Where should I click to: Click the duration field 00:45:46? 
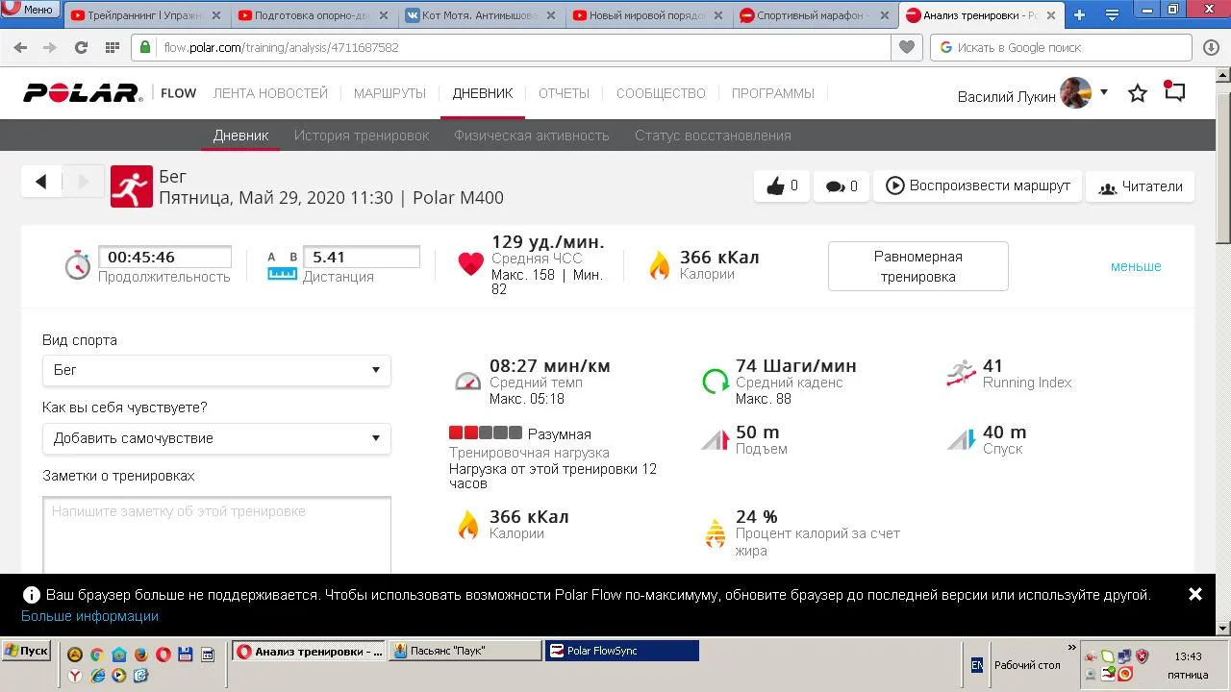pos(164,258)
